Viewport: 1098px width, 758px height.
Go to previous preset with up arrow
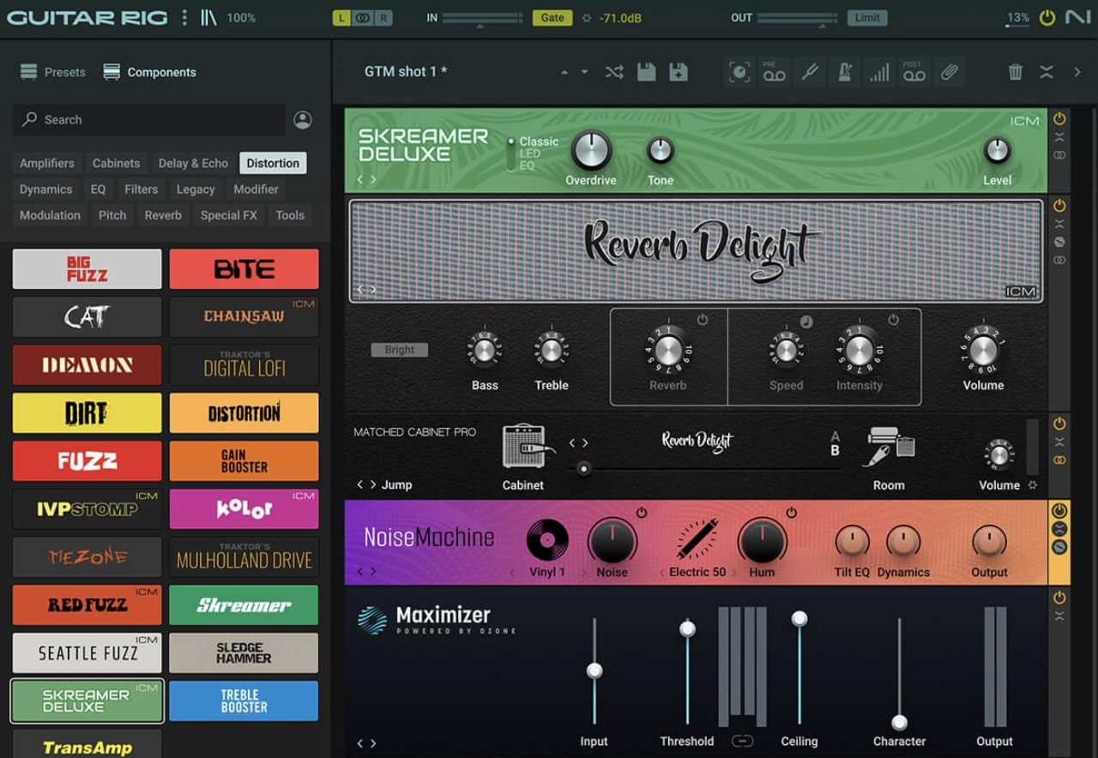point(564,72)
